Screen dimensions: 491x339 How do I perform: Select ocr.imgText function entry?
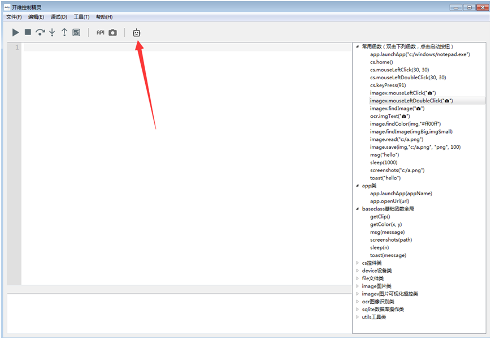[390, 116]
